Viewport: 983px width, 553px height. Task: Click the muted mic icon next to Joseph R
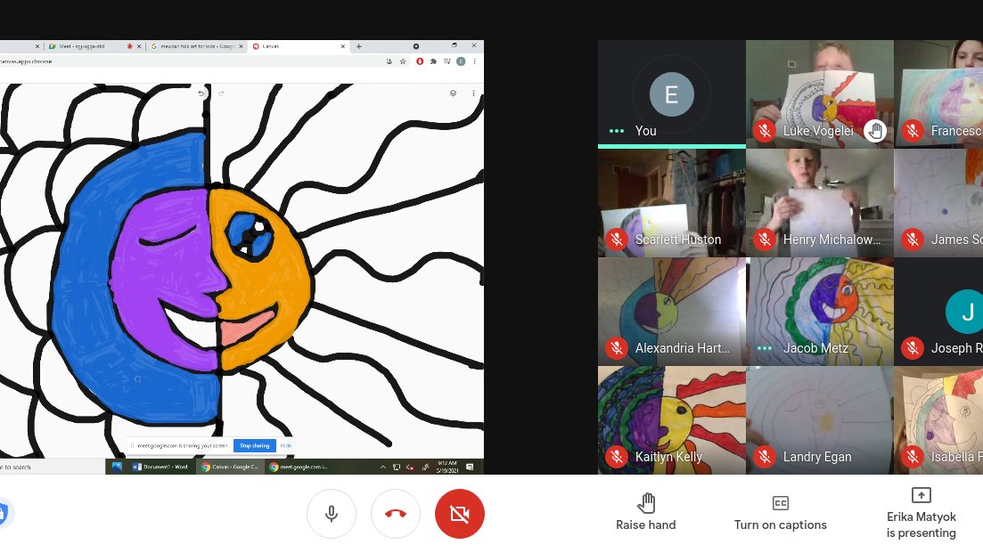(913, 348)
